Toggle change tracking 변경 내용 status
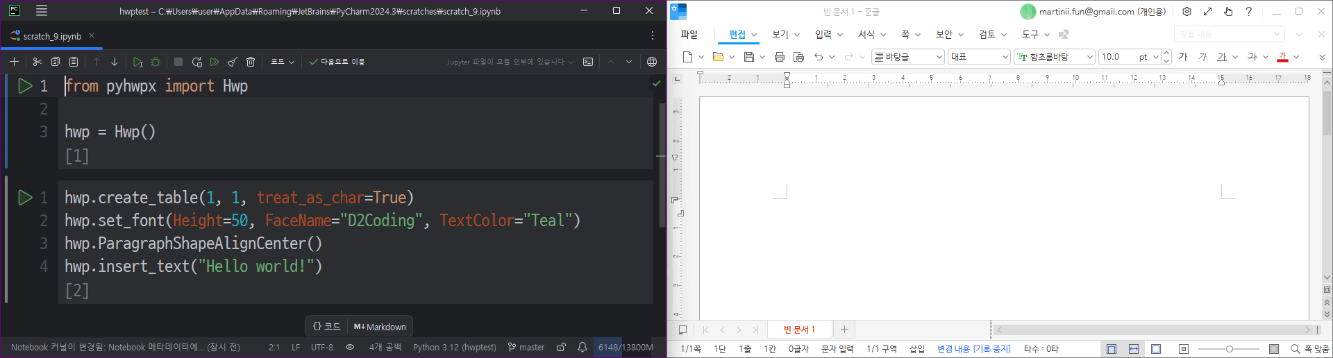Screen dimensions: 1333x358 [x=974, y=349]
